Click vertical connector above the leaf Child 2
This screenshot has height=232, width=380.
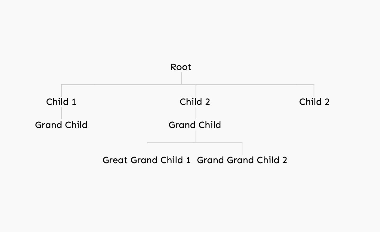click(314, 91)
